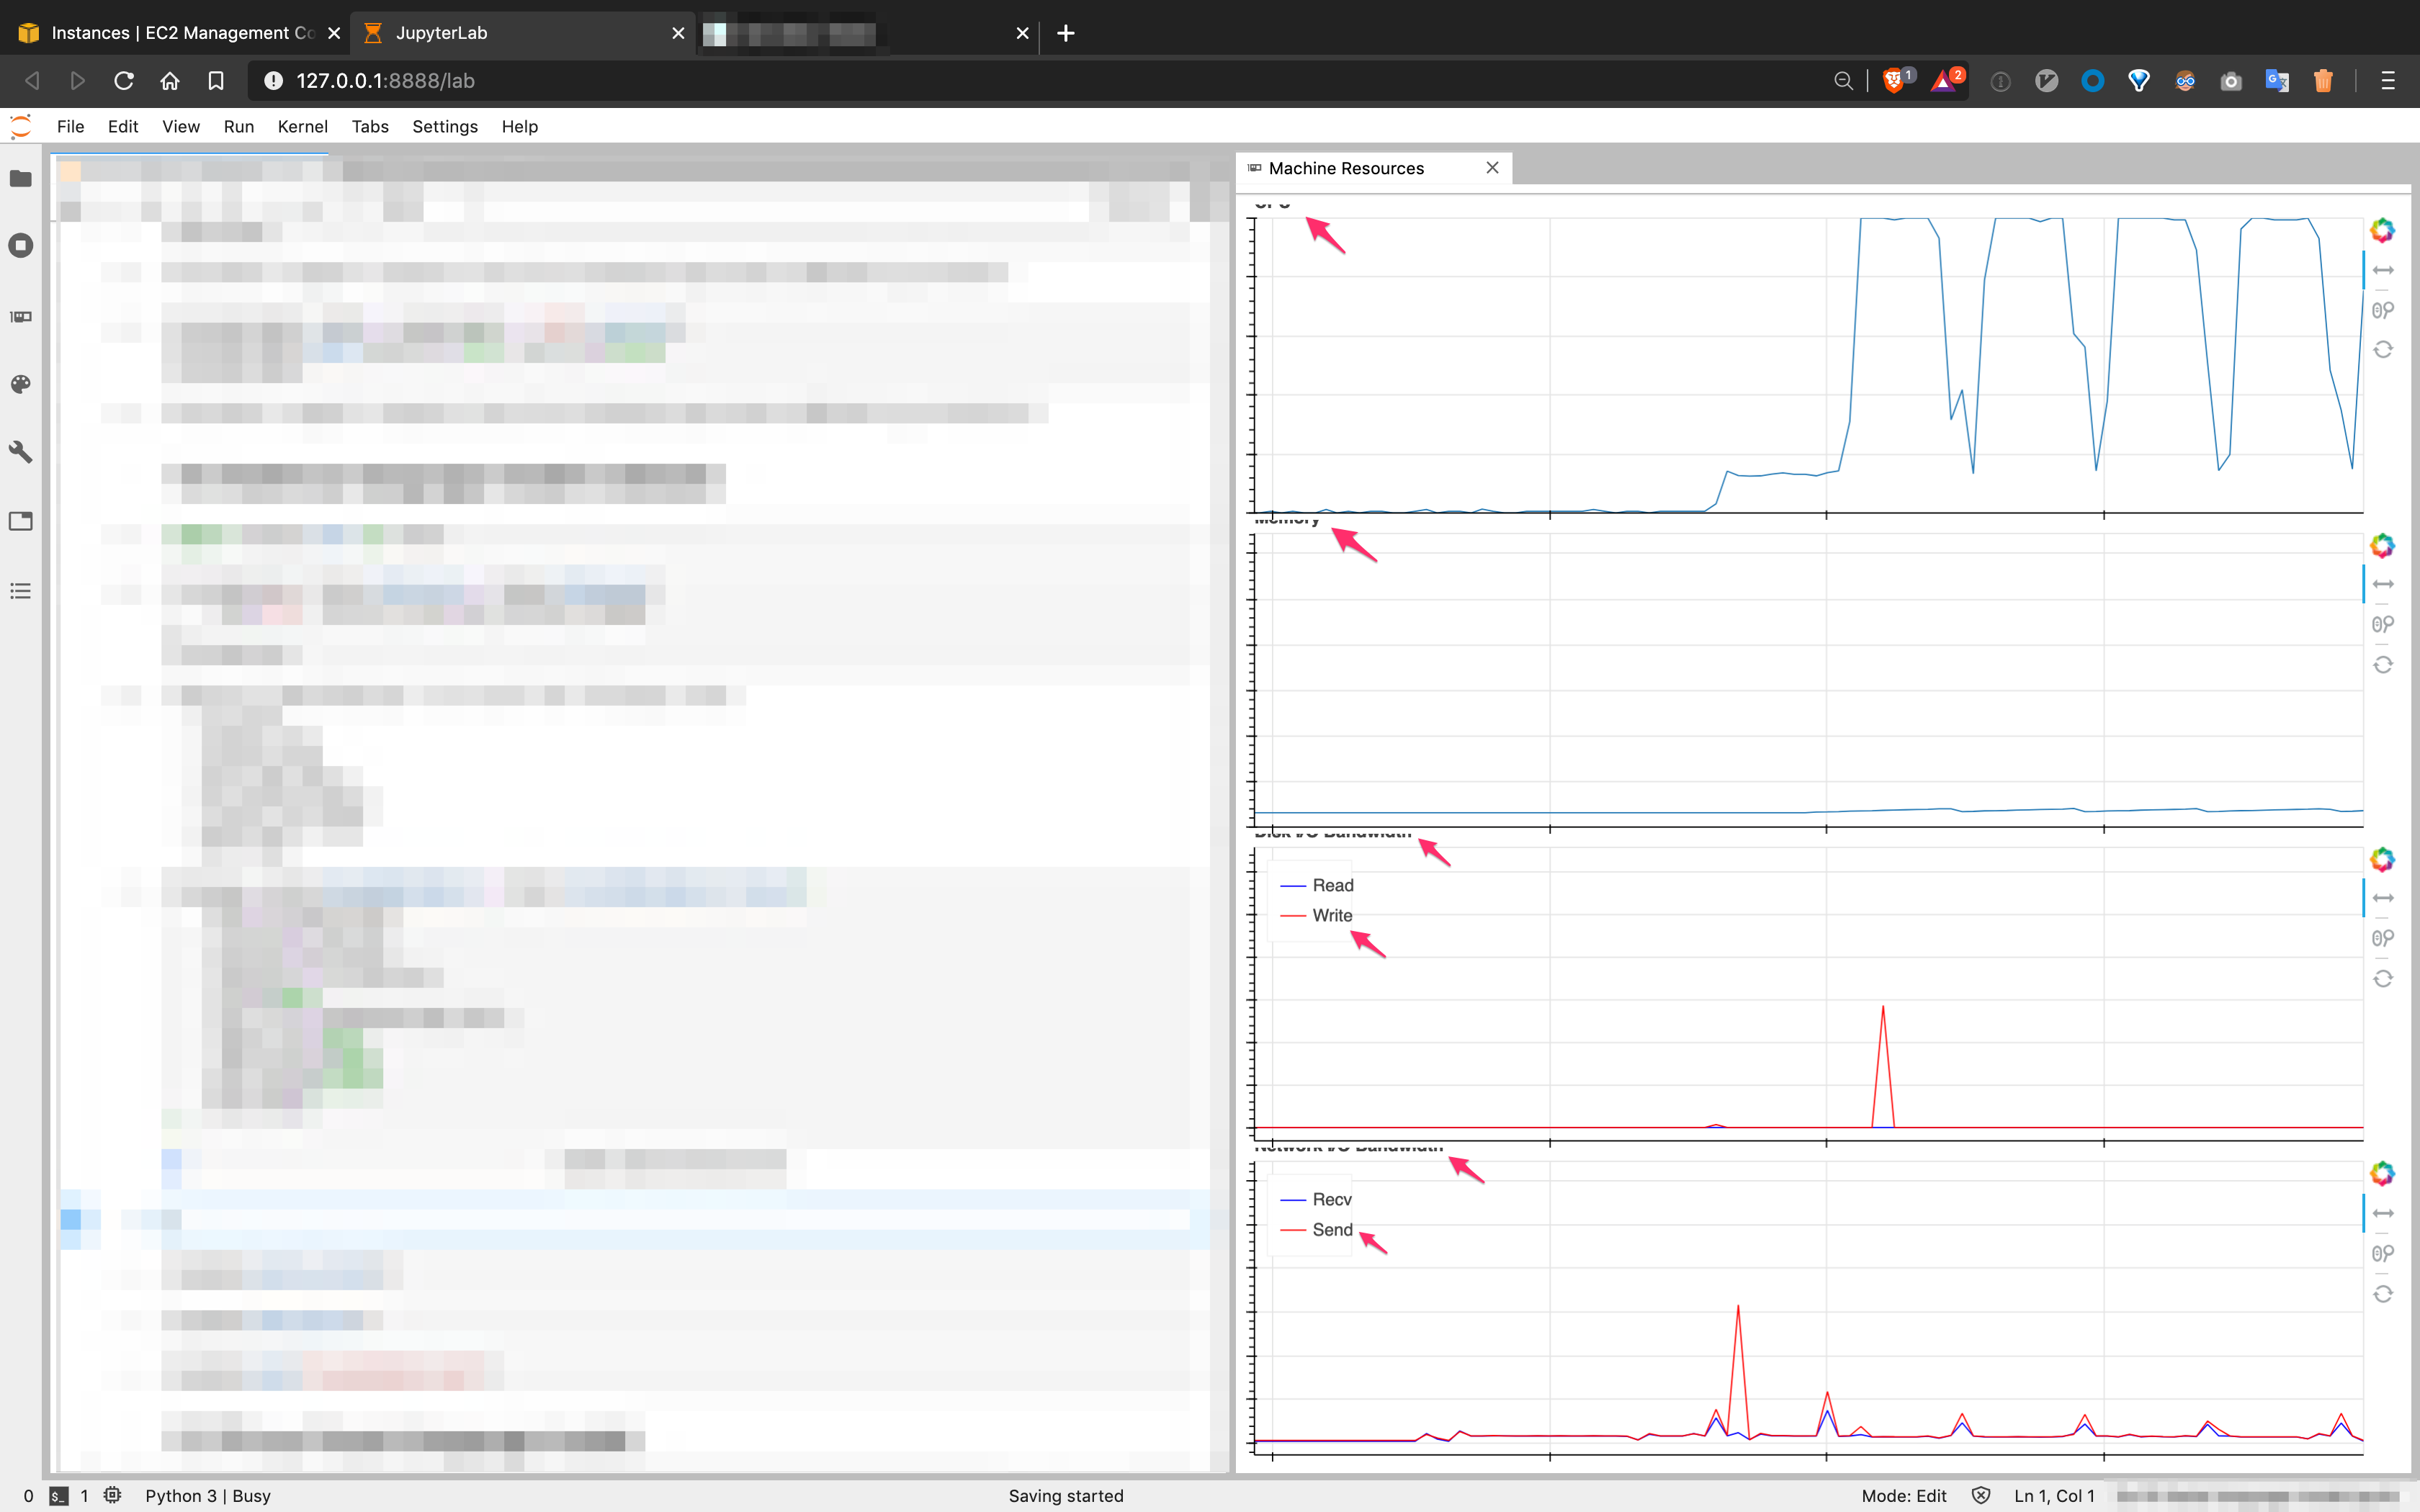Screen dimensions: 2420x1512
Task: Open Running Terminals and Kernels panel
Action: [21, 246]
